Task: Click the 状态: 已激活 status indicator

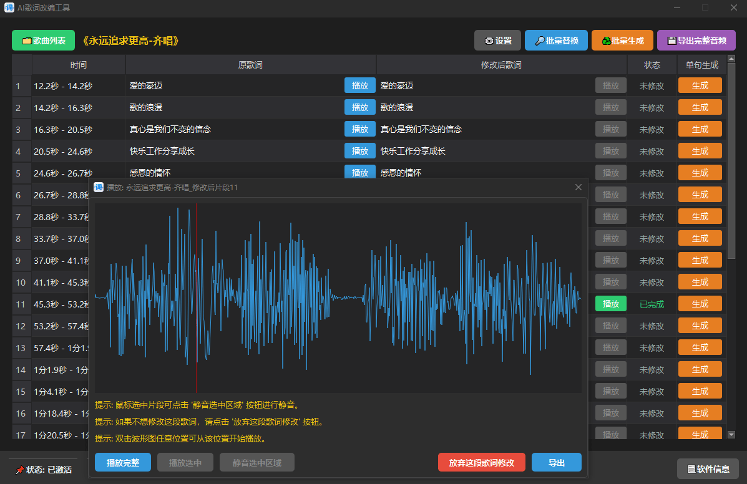Action: (x=43, y=470)
